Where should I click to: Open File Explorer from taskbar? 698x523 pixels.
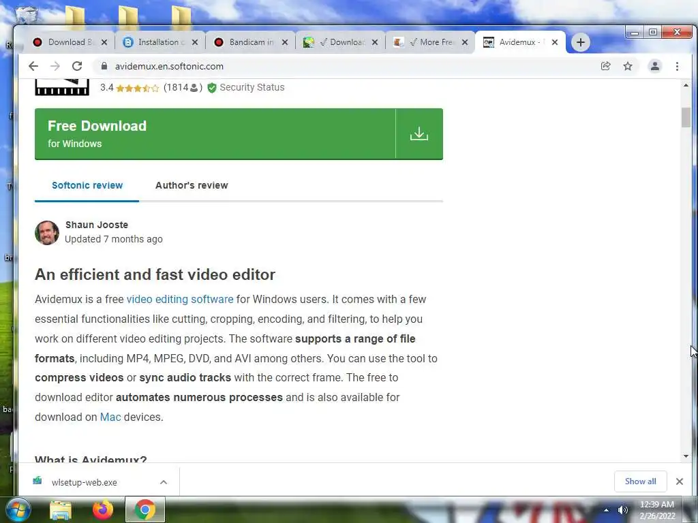tap(61, 510)
